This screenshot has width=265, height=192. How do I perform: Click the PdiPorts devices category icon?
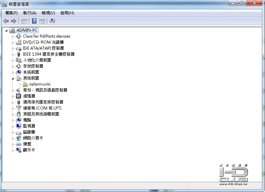(x=19, y=36)
